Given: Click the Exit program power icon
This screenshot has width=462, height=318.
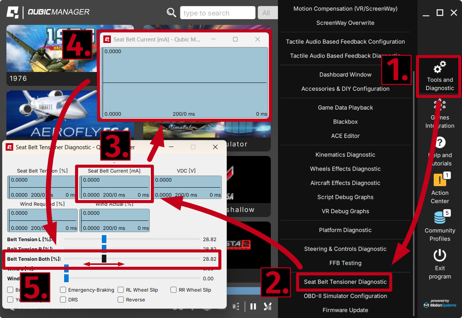Looking at the screenshot, I should (439, 255).
